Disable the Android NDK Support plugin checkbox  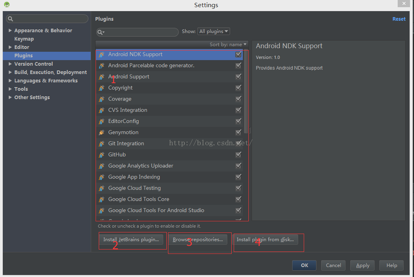pyautogui.click(x=238, y=55)
